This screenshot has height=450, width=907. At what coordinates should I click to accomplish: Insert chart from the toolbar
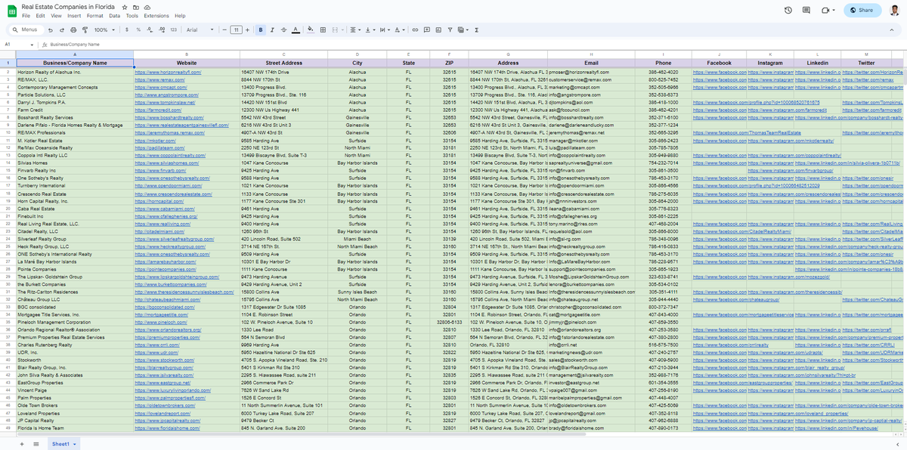(438, 29)
